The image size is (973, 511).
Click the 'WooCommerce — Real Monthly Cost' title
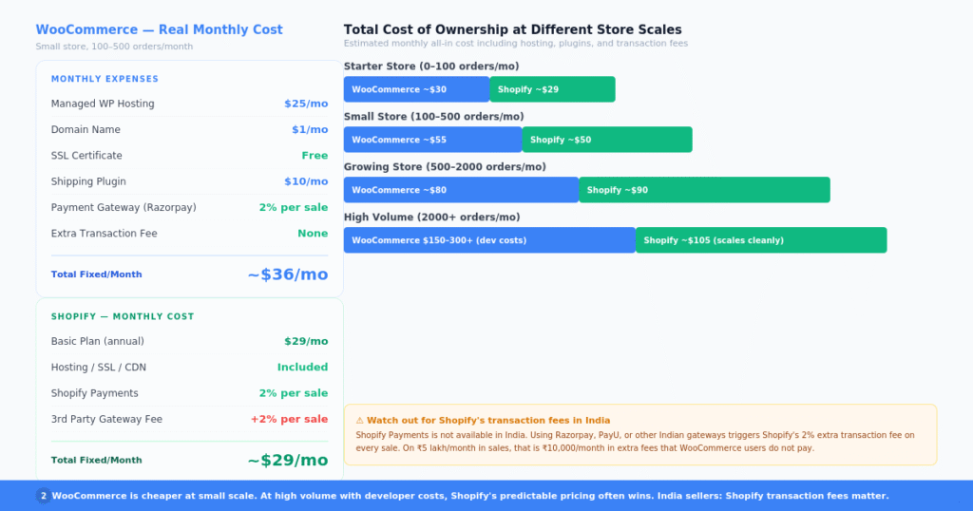[159, 29]
